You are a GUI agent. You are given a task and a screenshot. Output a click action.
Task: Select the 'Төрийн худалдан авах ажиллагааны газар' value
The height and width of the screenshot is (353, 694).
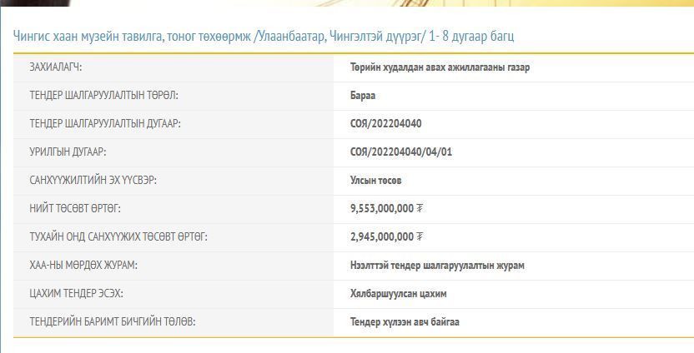pos(440,67)
